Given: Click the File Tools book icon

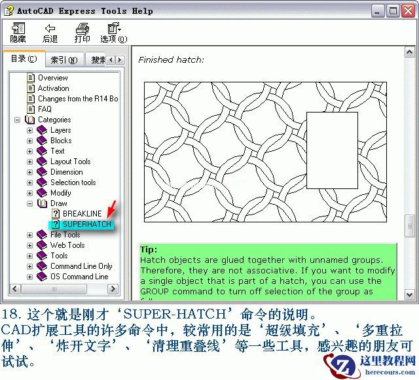Looking at the screenshot, I should 42,235.
